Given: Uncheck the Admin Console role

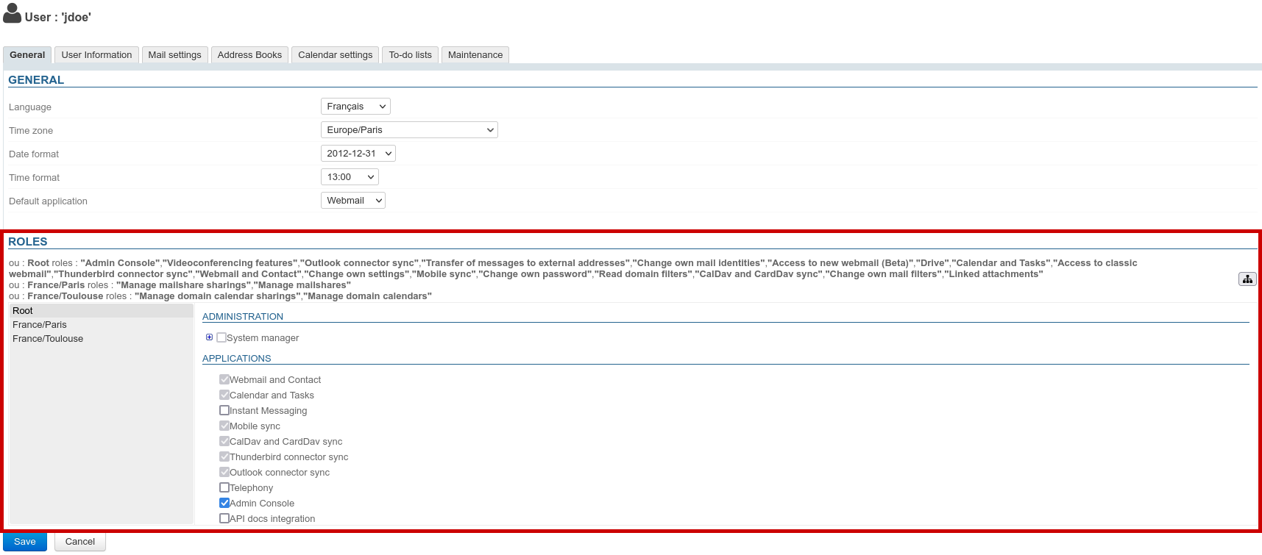Looking at the screenshot, I should 224,503.
